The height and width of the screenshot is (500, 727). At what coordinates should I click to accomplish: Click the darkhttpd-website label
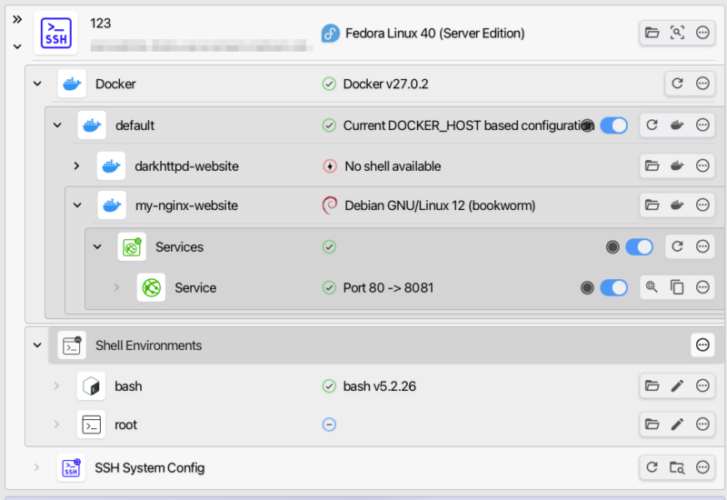coord(186,166)
